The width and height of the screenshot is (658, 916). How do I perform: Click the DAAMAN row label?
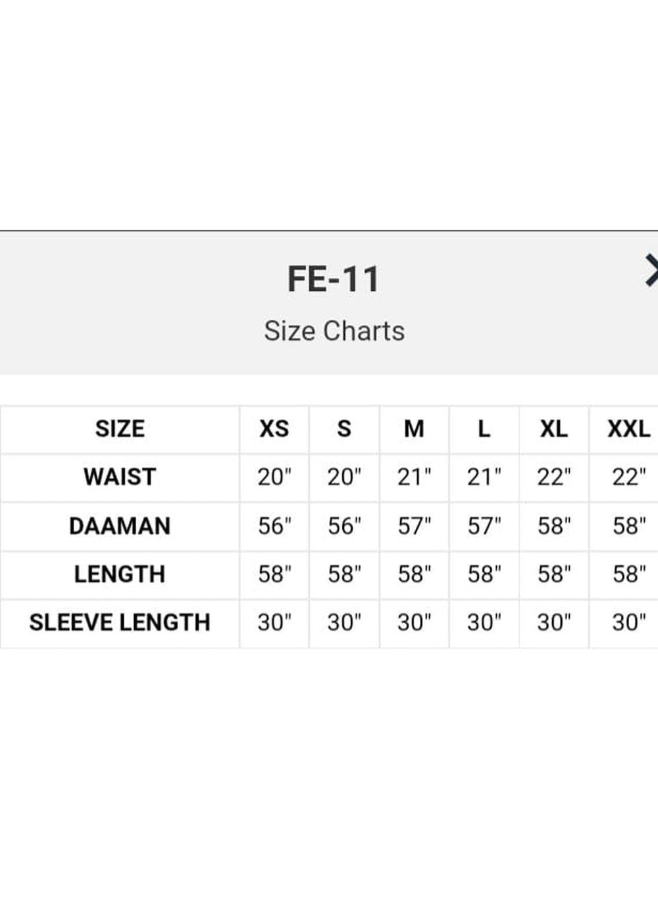(x=120, y=526)
